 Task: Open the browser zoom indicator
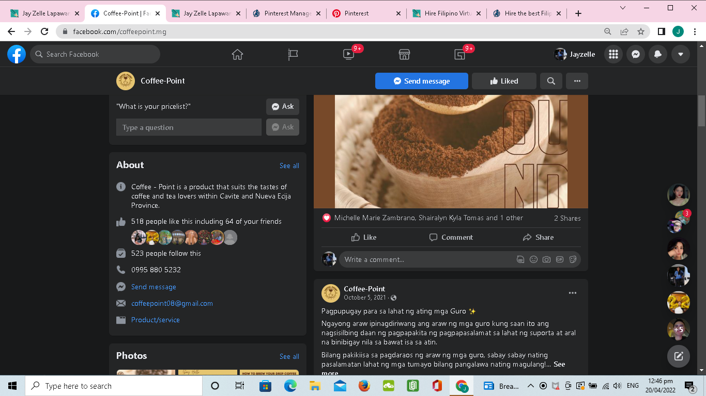tap(608, 31)
